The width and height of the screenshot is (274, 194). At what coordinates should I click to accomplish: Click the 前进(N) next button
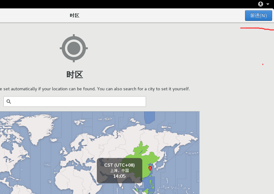click(258, 16)
